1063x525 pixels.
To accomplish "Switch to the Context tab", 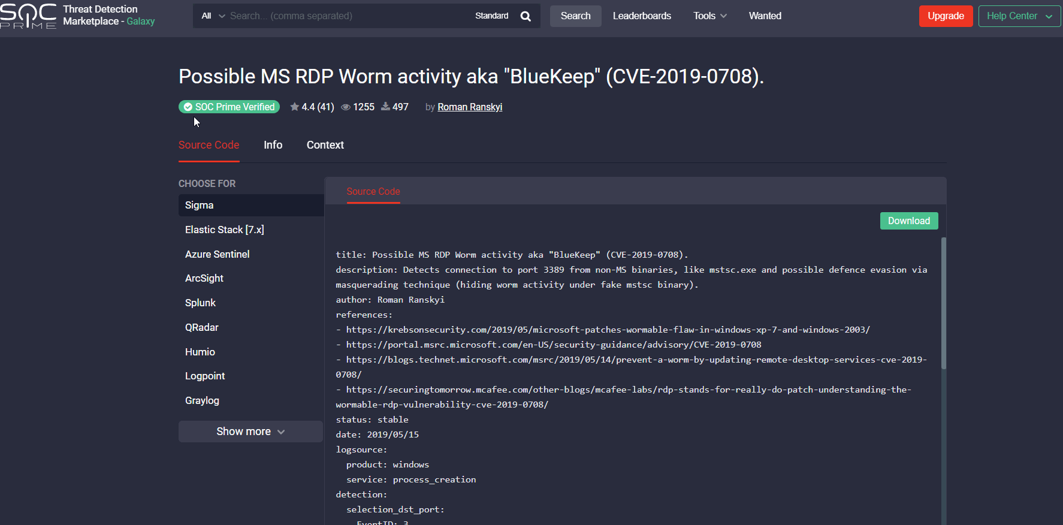I will pyautogui.click(x=325, y=145).
